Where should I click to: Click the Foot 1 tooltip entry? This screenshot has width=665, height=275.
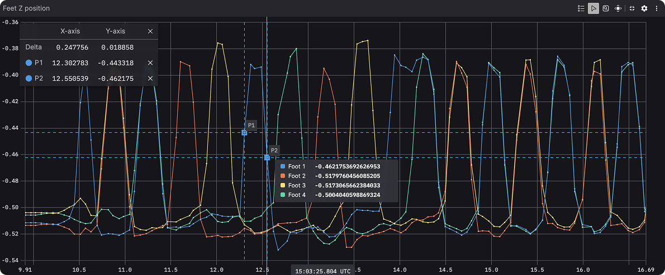297,166
